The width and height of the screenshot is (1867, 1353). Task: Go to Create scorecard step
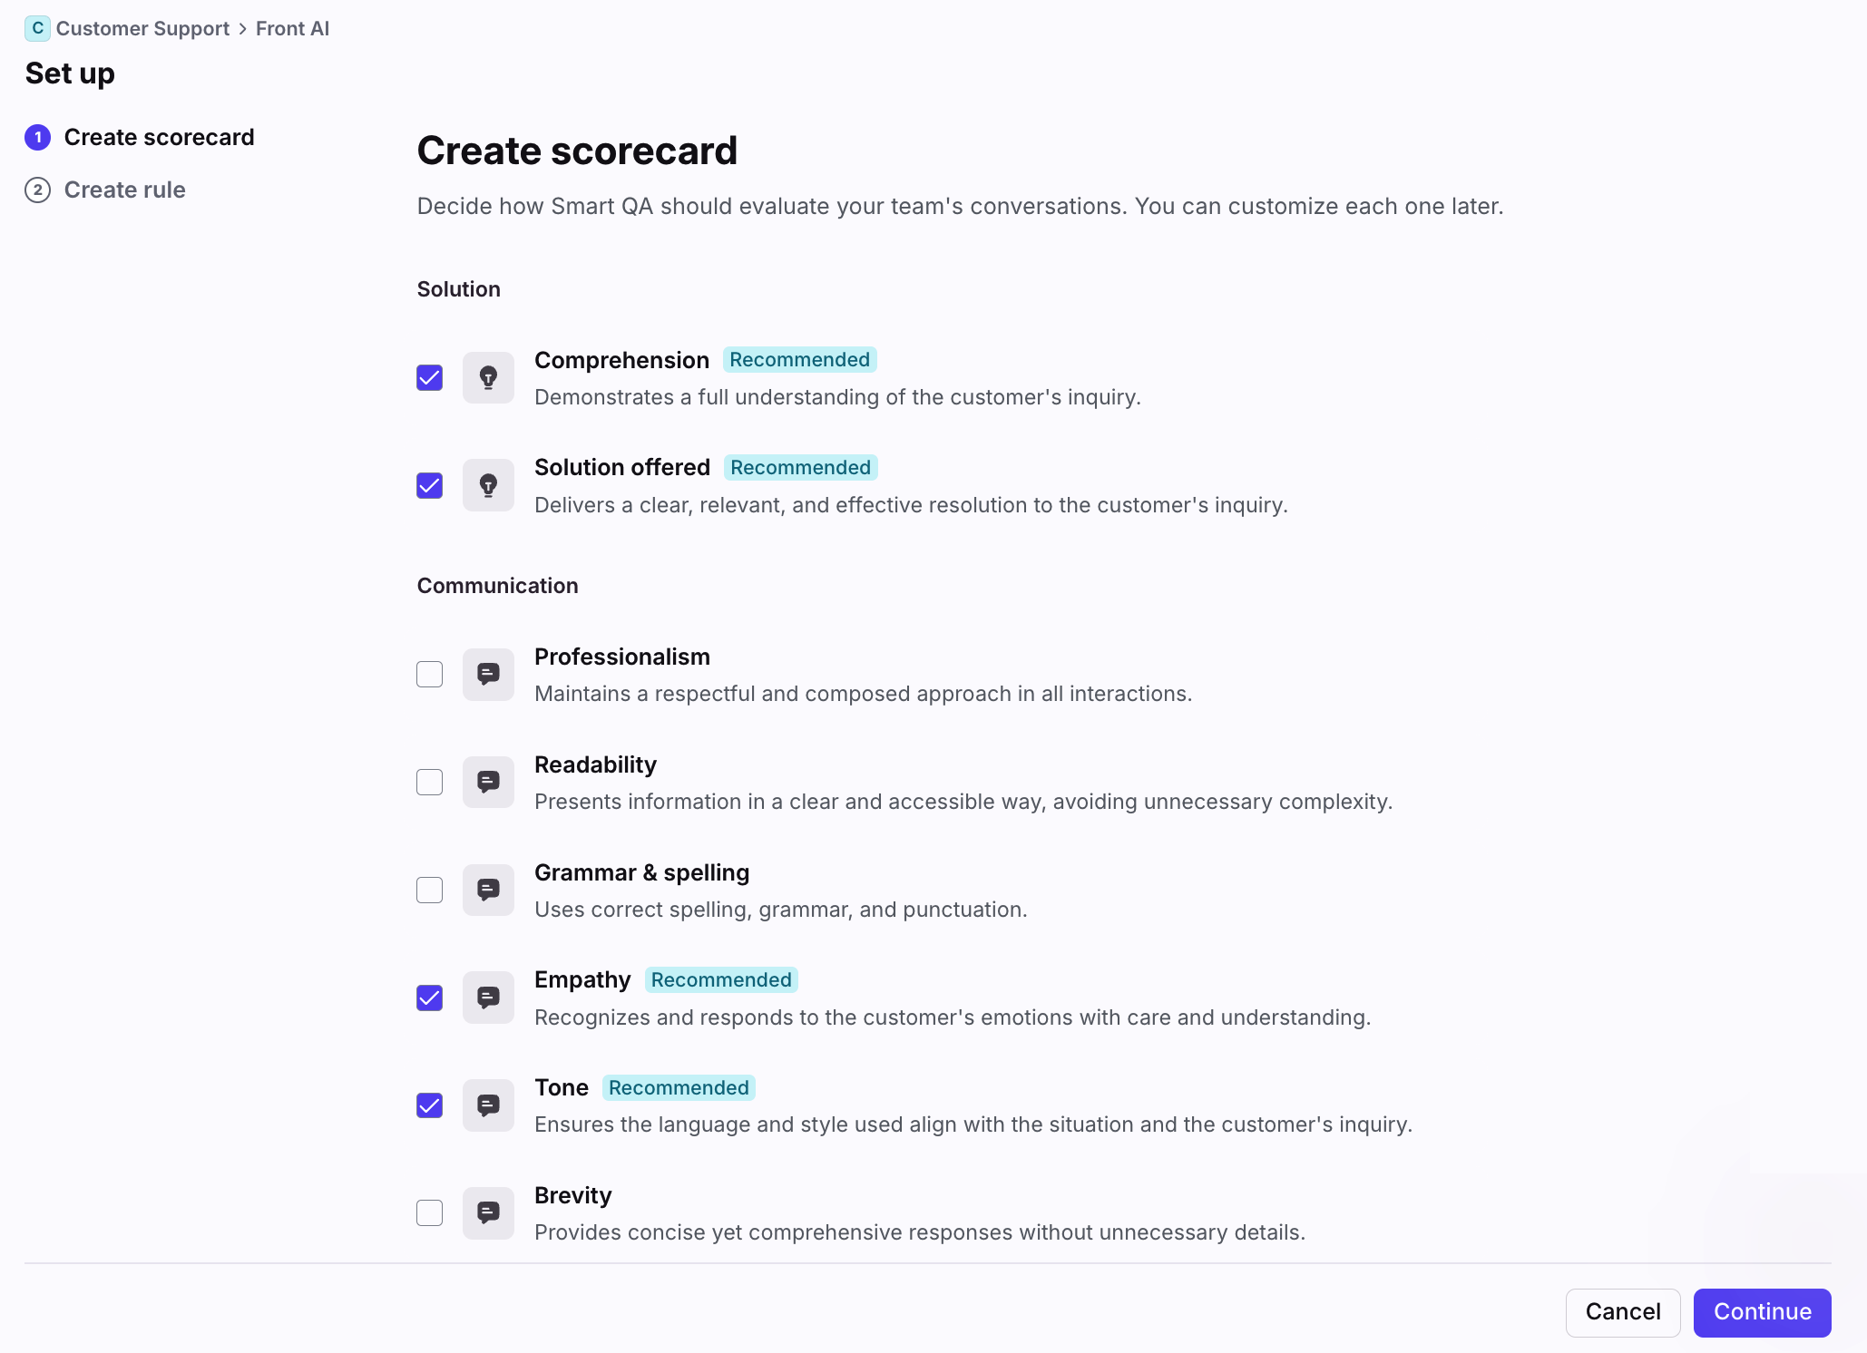tap(159, 137)
